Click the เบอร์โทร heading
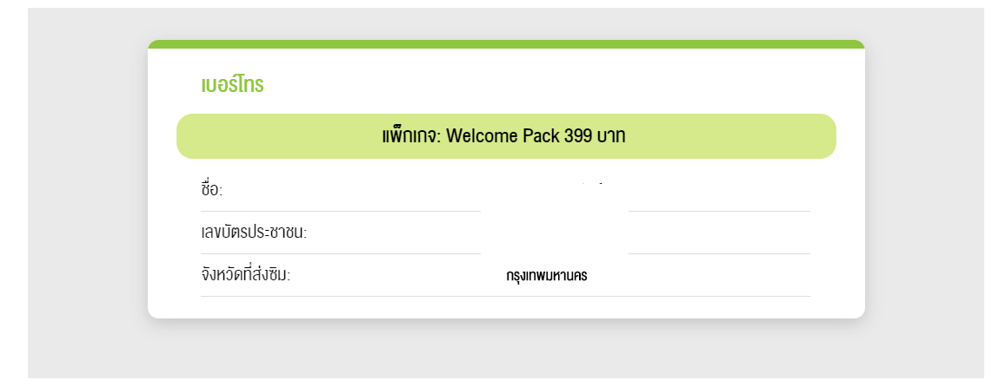The image size is (992, 387). point(232,85)
